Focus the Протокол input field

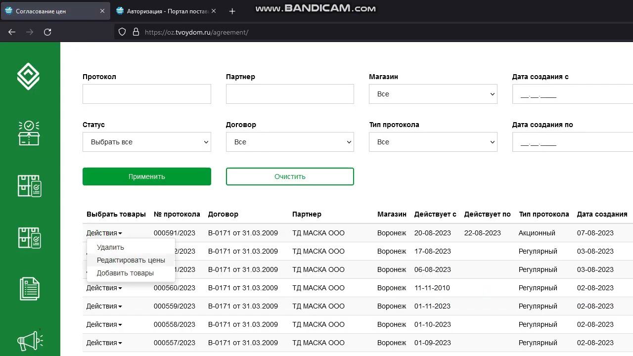(x=147, y=94)
